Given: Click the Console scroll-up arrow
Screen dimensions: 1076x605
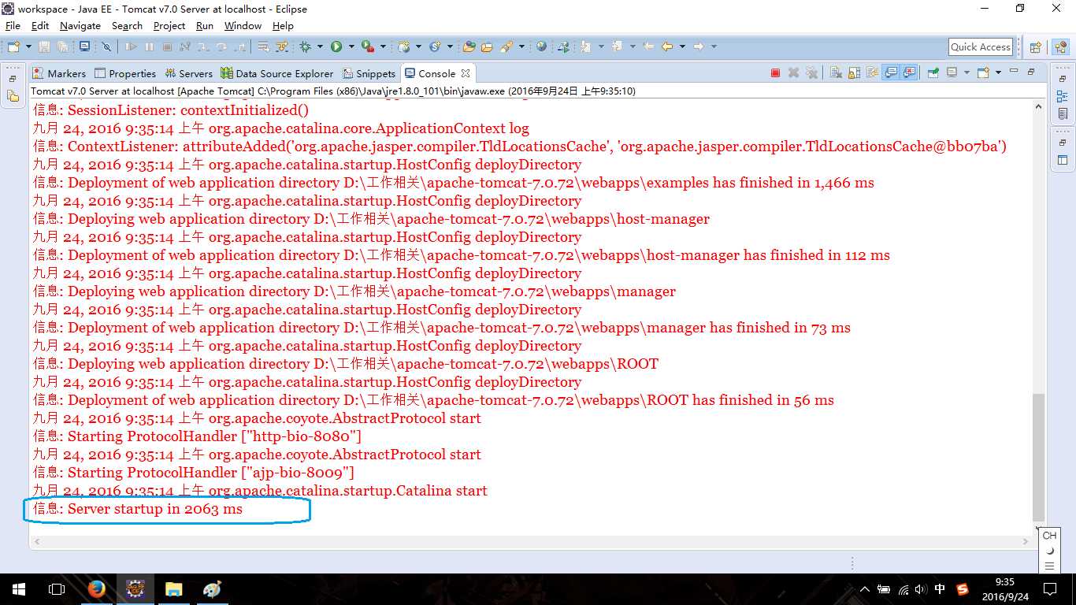Looking at the screenshot, I should (1038, 108).
